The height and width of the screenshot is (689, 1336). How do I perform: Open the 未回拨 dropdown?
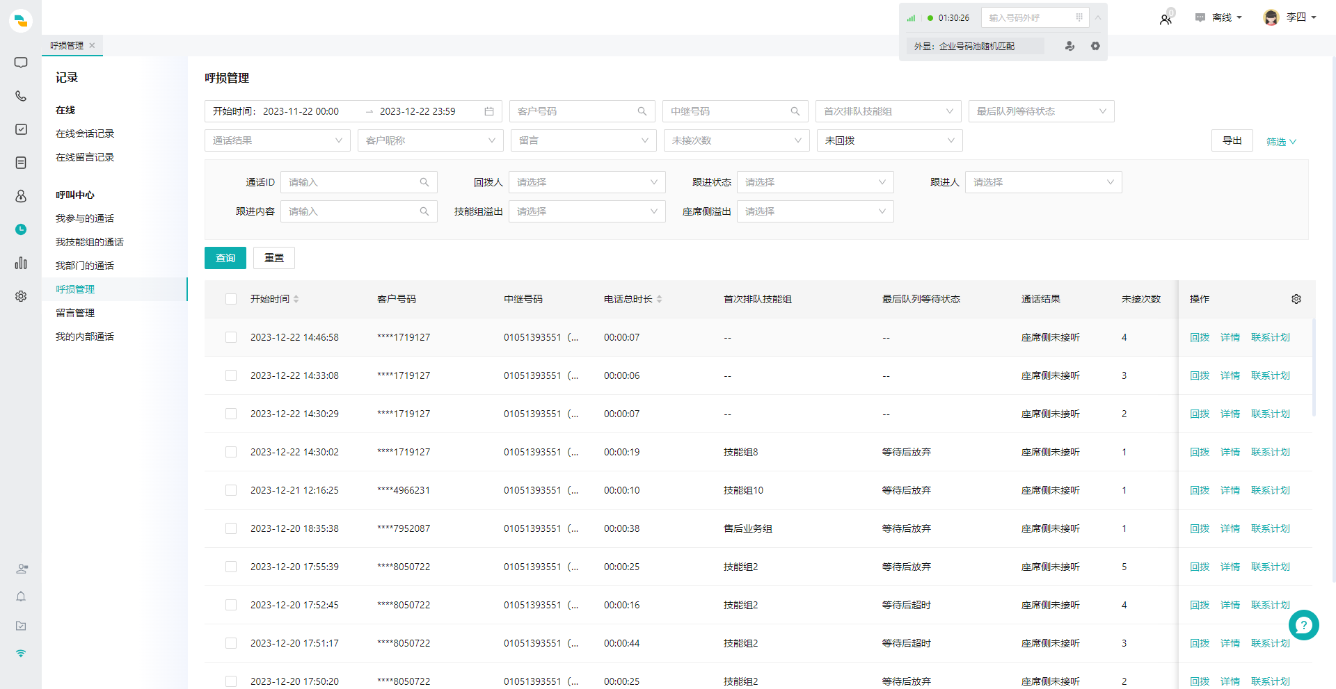pos(889,140)
